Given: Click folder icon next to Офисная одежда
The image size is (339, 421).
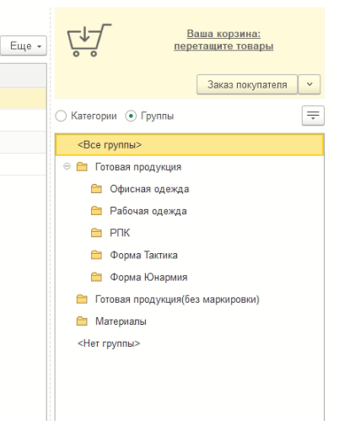Looking at the screenshot, I should [96, 189].
